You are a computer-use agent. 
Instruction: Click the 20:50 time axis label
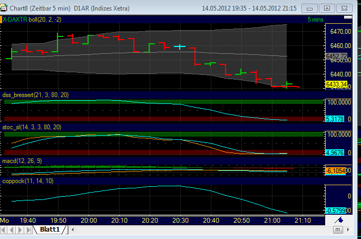pos(242,221)
